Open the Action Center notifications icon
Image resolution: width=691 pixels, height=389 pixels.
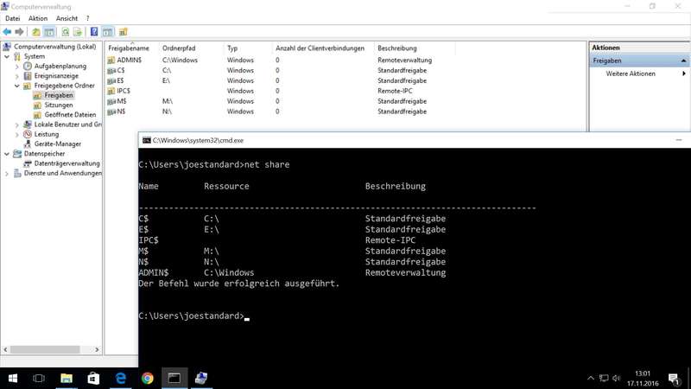coord(674,379)
